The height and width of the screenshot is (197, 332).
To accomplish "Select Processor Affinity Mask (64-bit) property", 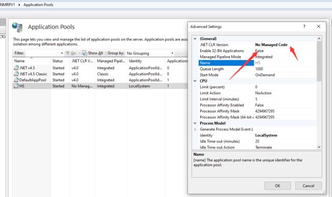I will (x=226, y=117).
